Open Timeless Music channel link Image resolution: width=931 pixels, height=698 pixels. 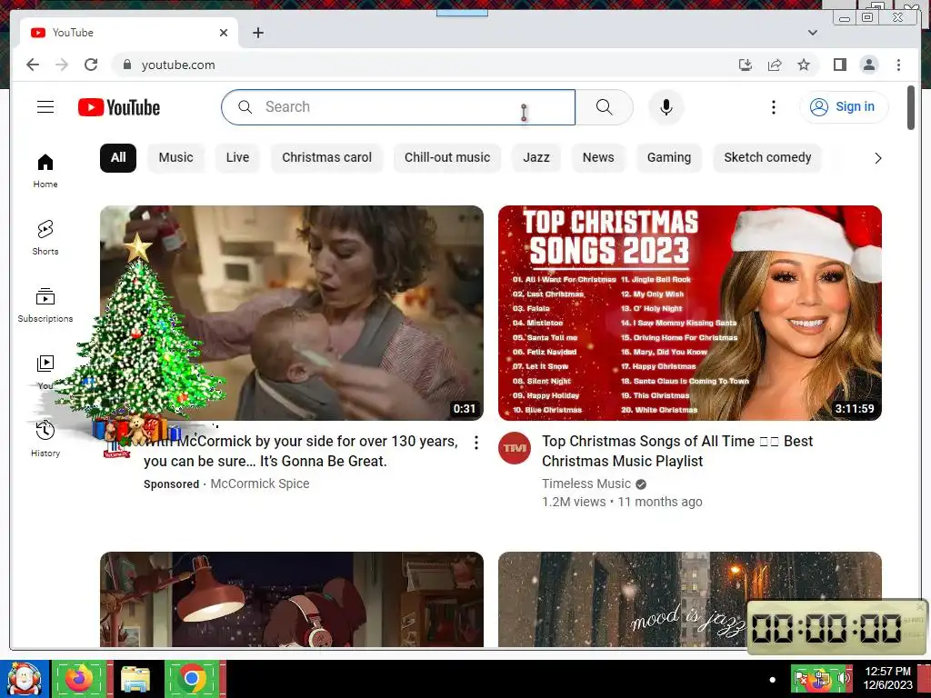click(x=586, y=484)
